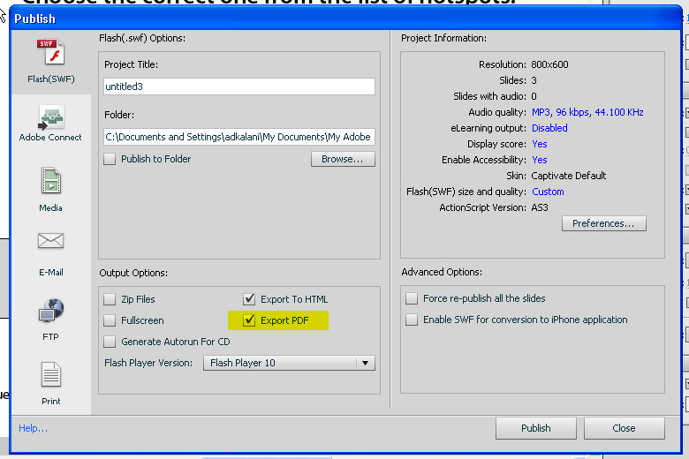
Task: Click the Browse... button
Action: pyautogui.click(x=343, y=159)
